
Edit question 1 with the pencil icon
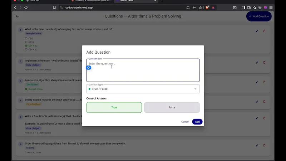click(257, 31)
